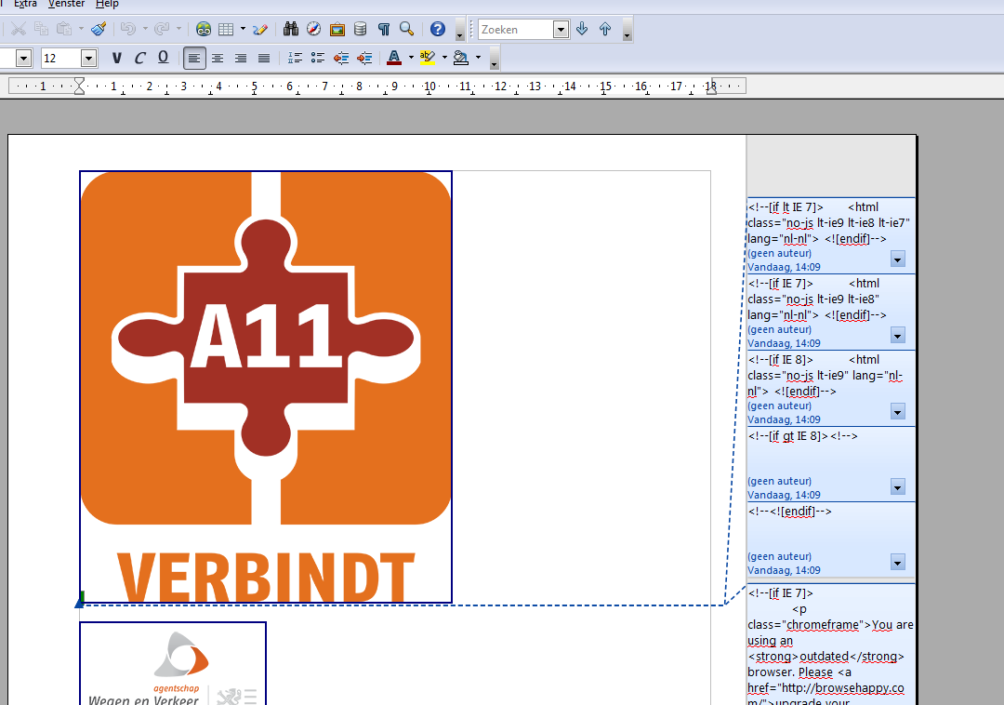
Task: Click the Data Sources icon
Action: coord(360,30)
